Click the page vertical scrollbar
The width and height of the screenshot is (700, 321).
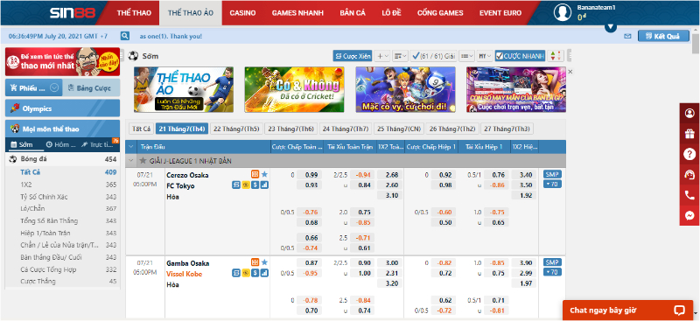point(696,178)
